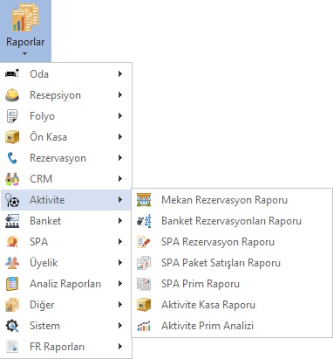Click the Resepsiyon bell icon
The height and width of the screenshot is (359, 333).
12,95
